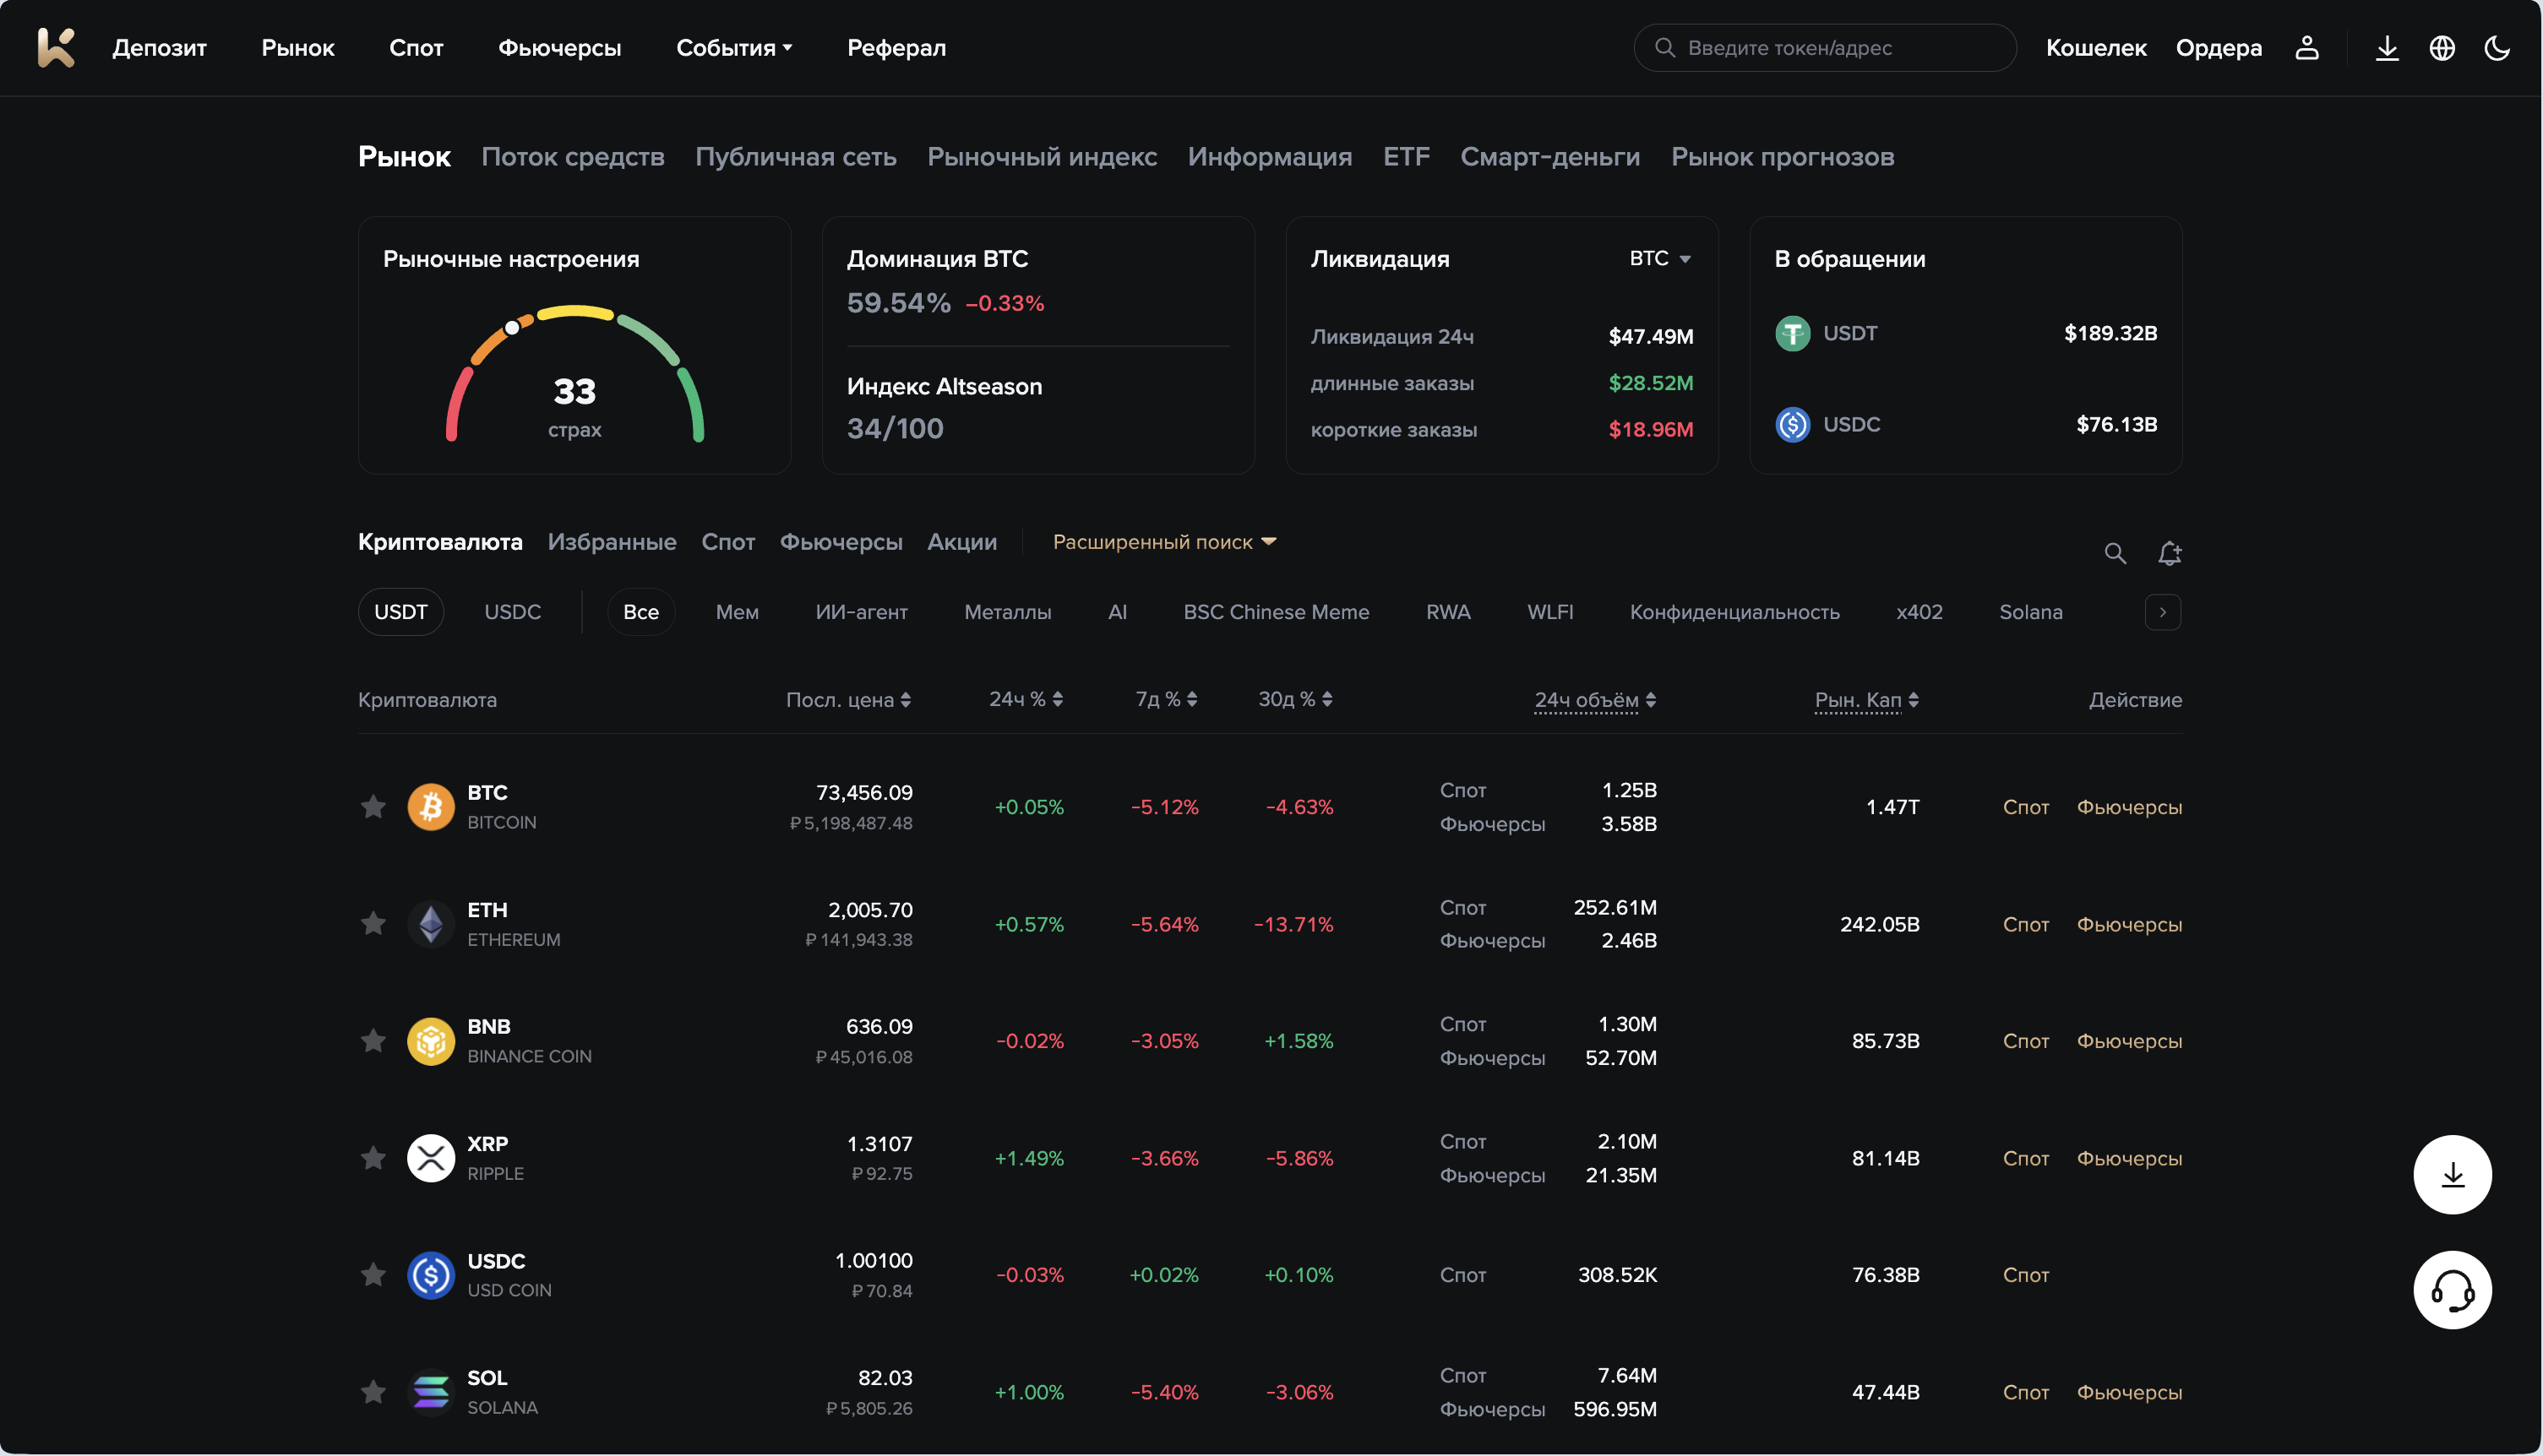2543x1456 pixels.
Task: Open Кошелек in the header
Action: click(2096, 47)
